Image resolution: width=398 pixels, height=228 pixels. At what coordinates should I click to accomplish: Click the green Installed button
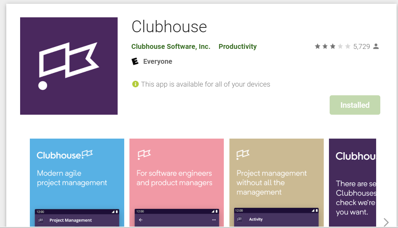pyautogui.click(x=355, y=105)
